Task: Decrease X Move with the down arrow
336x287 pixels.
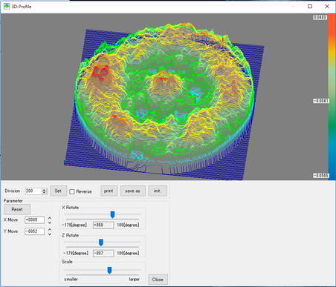Action: coord(50,222)
